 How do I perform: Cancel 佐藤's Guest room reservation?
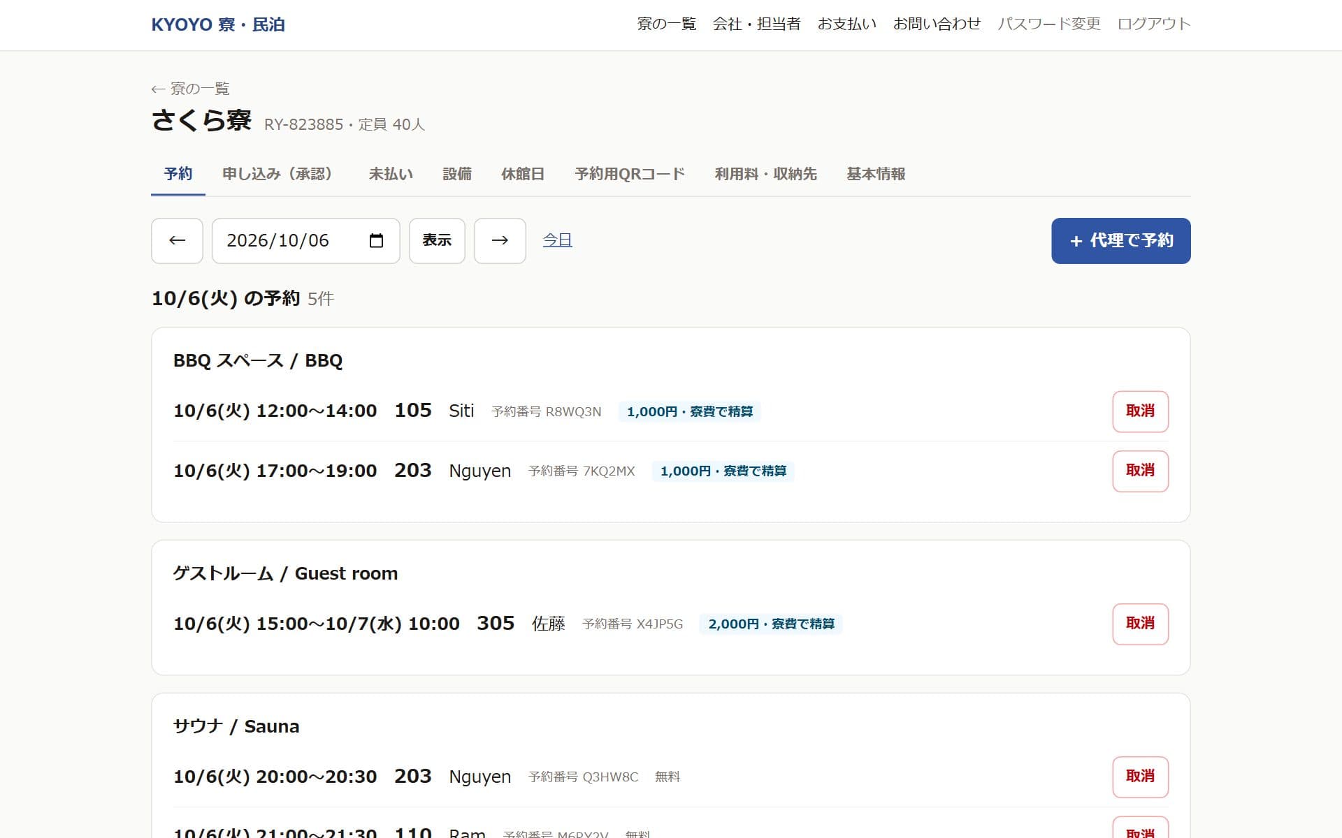click(1140, 624)
